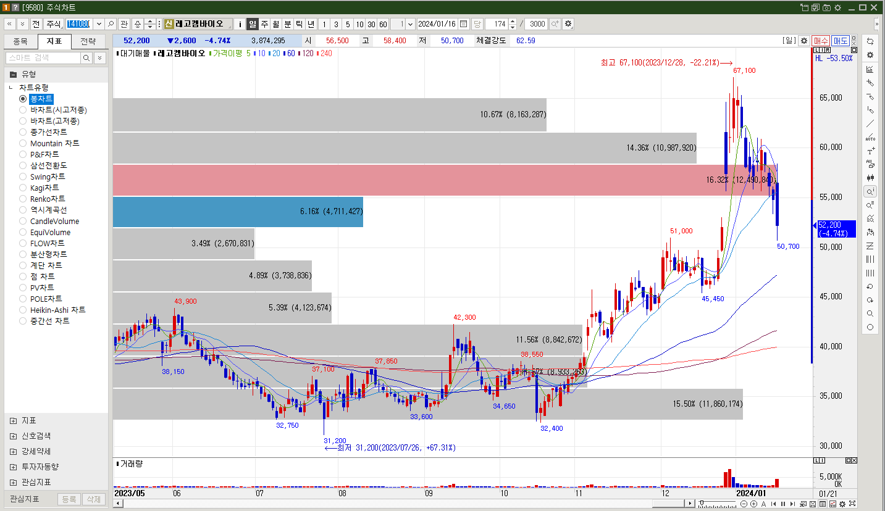
Task: Click the 16.32% red volume profile bar
Action: [445, 180]
